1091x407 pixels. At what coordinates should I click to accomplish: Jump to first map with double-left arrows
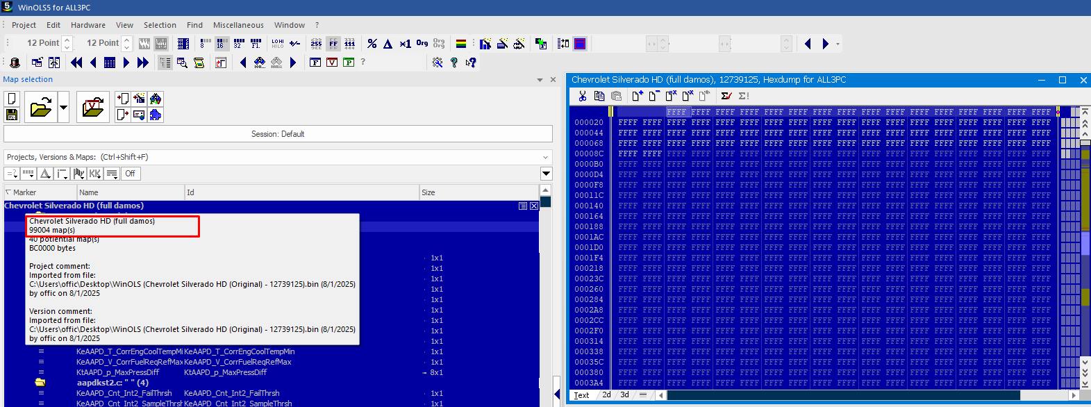click(x=76, y=63)
